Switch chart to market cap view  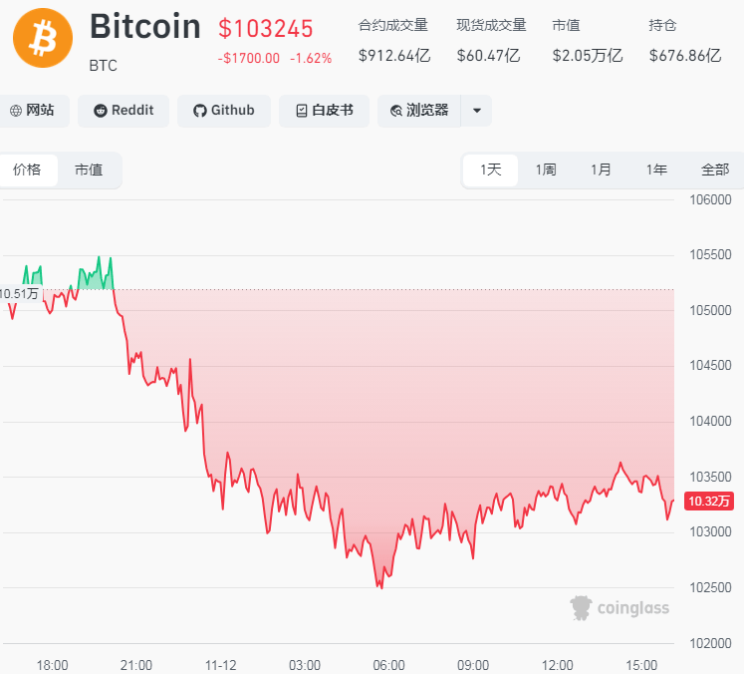89,169
